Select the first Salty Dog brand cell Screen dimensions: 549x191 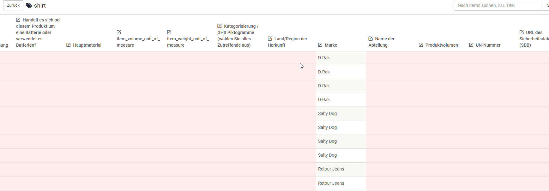341,113
